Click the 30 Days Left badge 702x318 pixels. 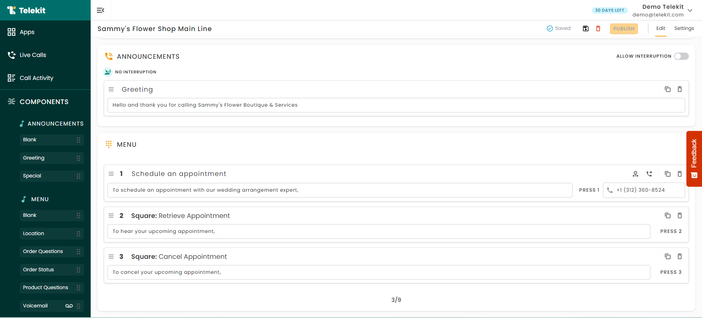pyautogui.click(x=609, y=10)
